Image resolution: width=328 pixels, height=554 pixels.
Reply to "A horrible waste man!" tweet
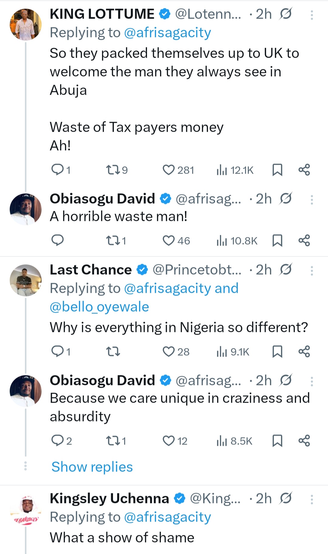point(57,241)
